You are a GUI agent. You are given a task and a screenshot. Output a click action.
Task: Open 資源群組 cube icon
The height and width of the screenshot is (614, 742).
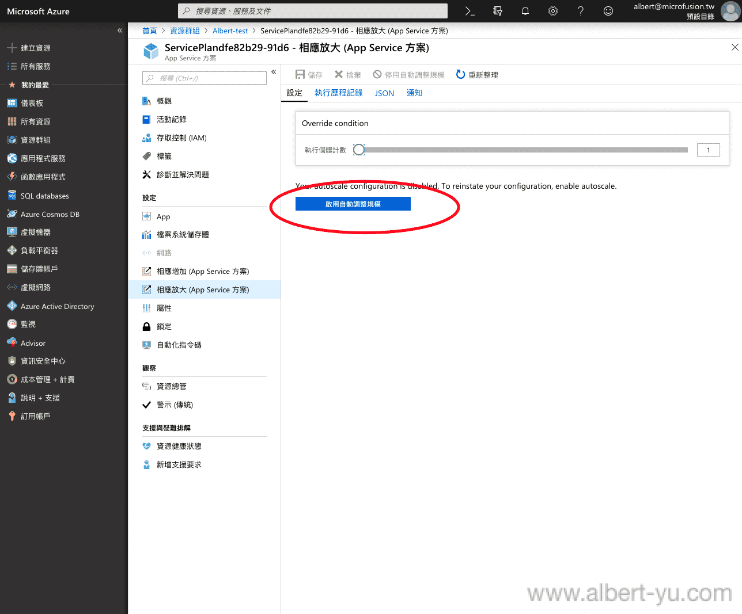pos(12,140)
